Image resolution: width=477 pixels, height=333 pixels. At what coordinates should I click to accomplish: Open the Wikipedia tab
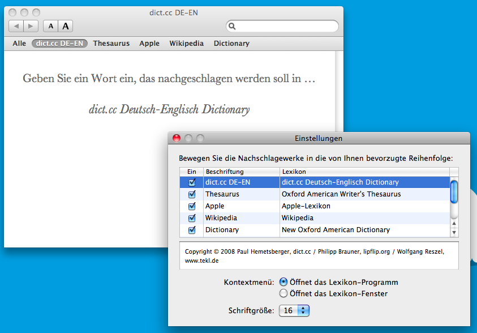[187, 44]
